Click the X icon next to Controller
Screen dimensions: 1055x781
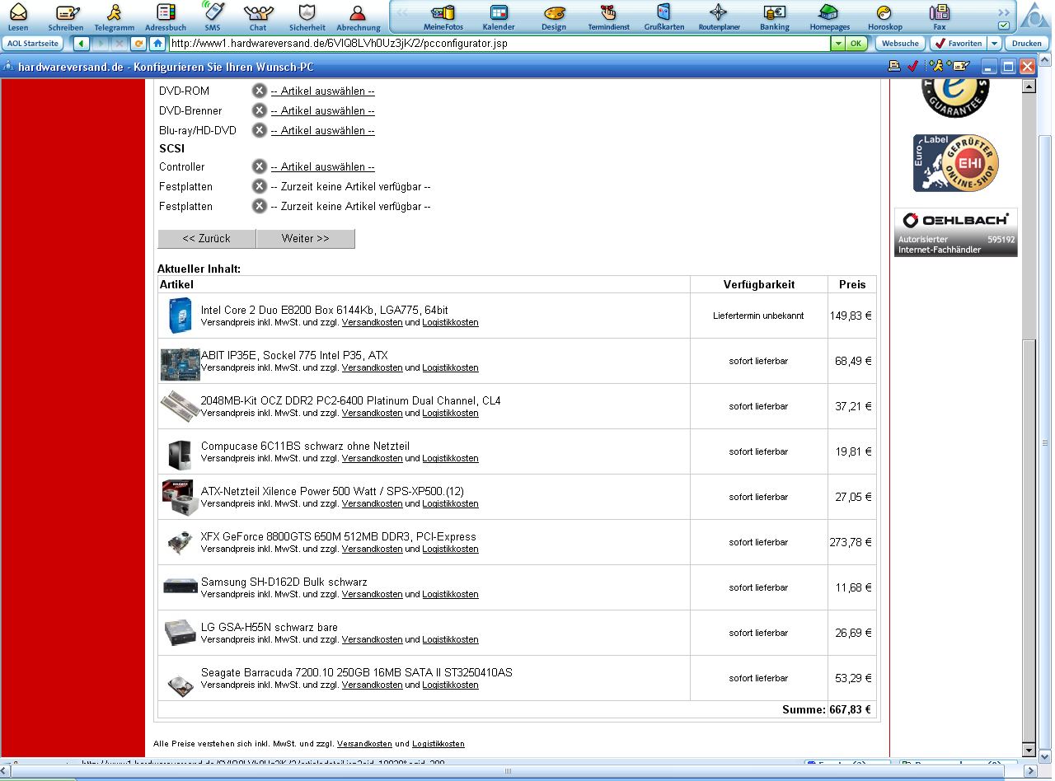click(259, 166)
